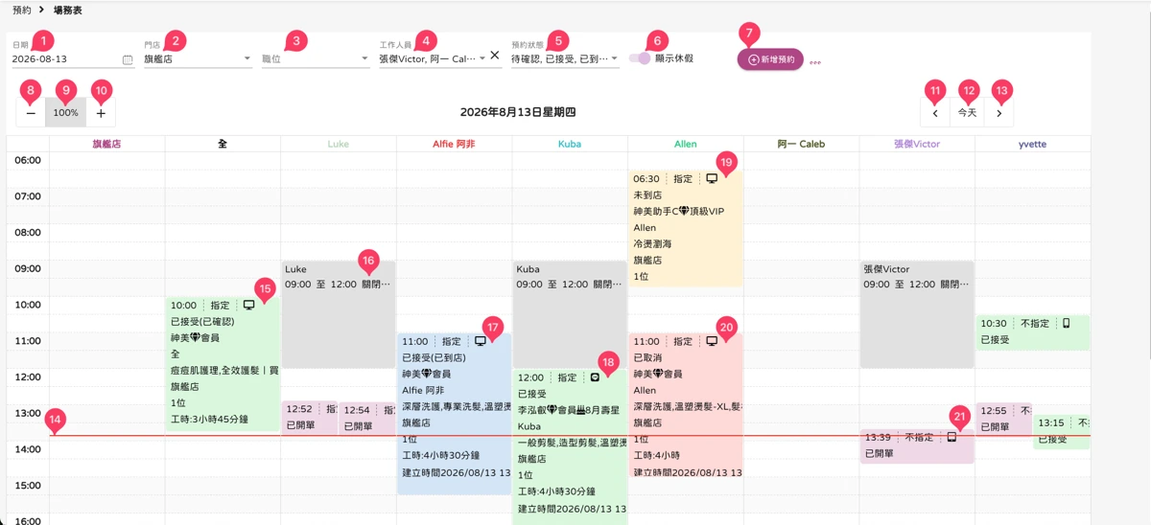The image size is (1151, 525).
Task: Toggle the 顯示休假 switch
Action: [639, 58]
